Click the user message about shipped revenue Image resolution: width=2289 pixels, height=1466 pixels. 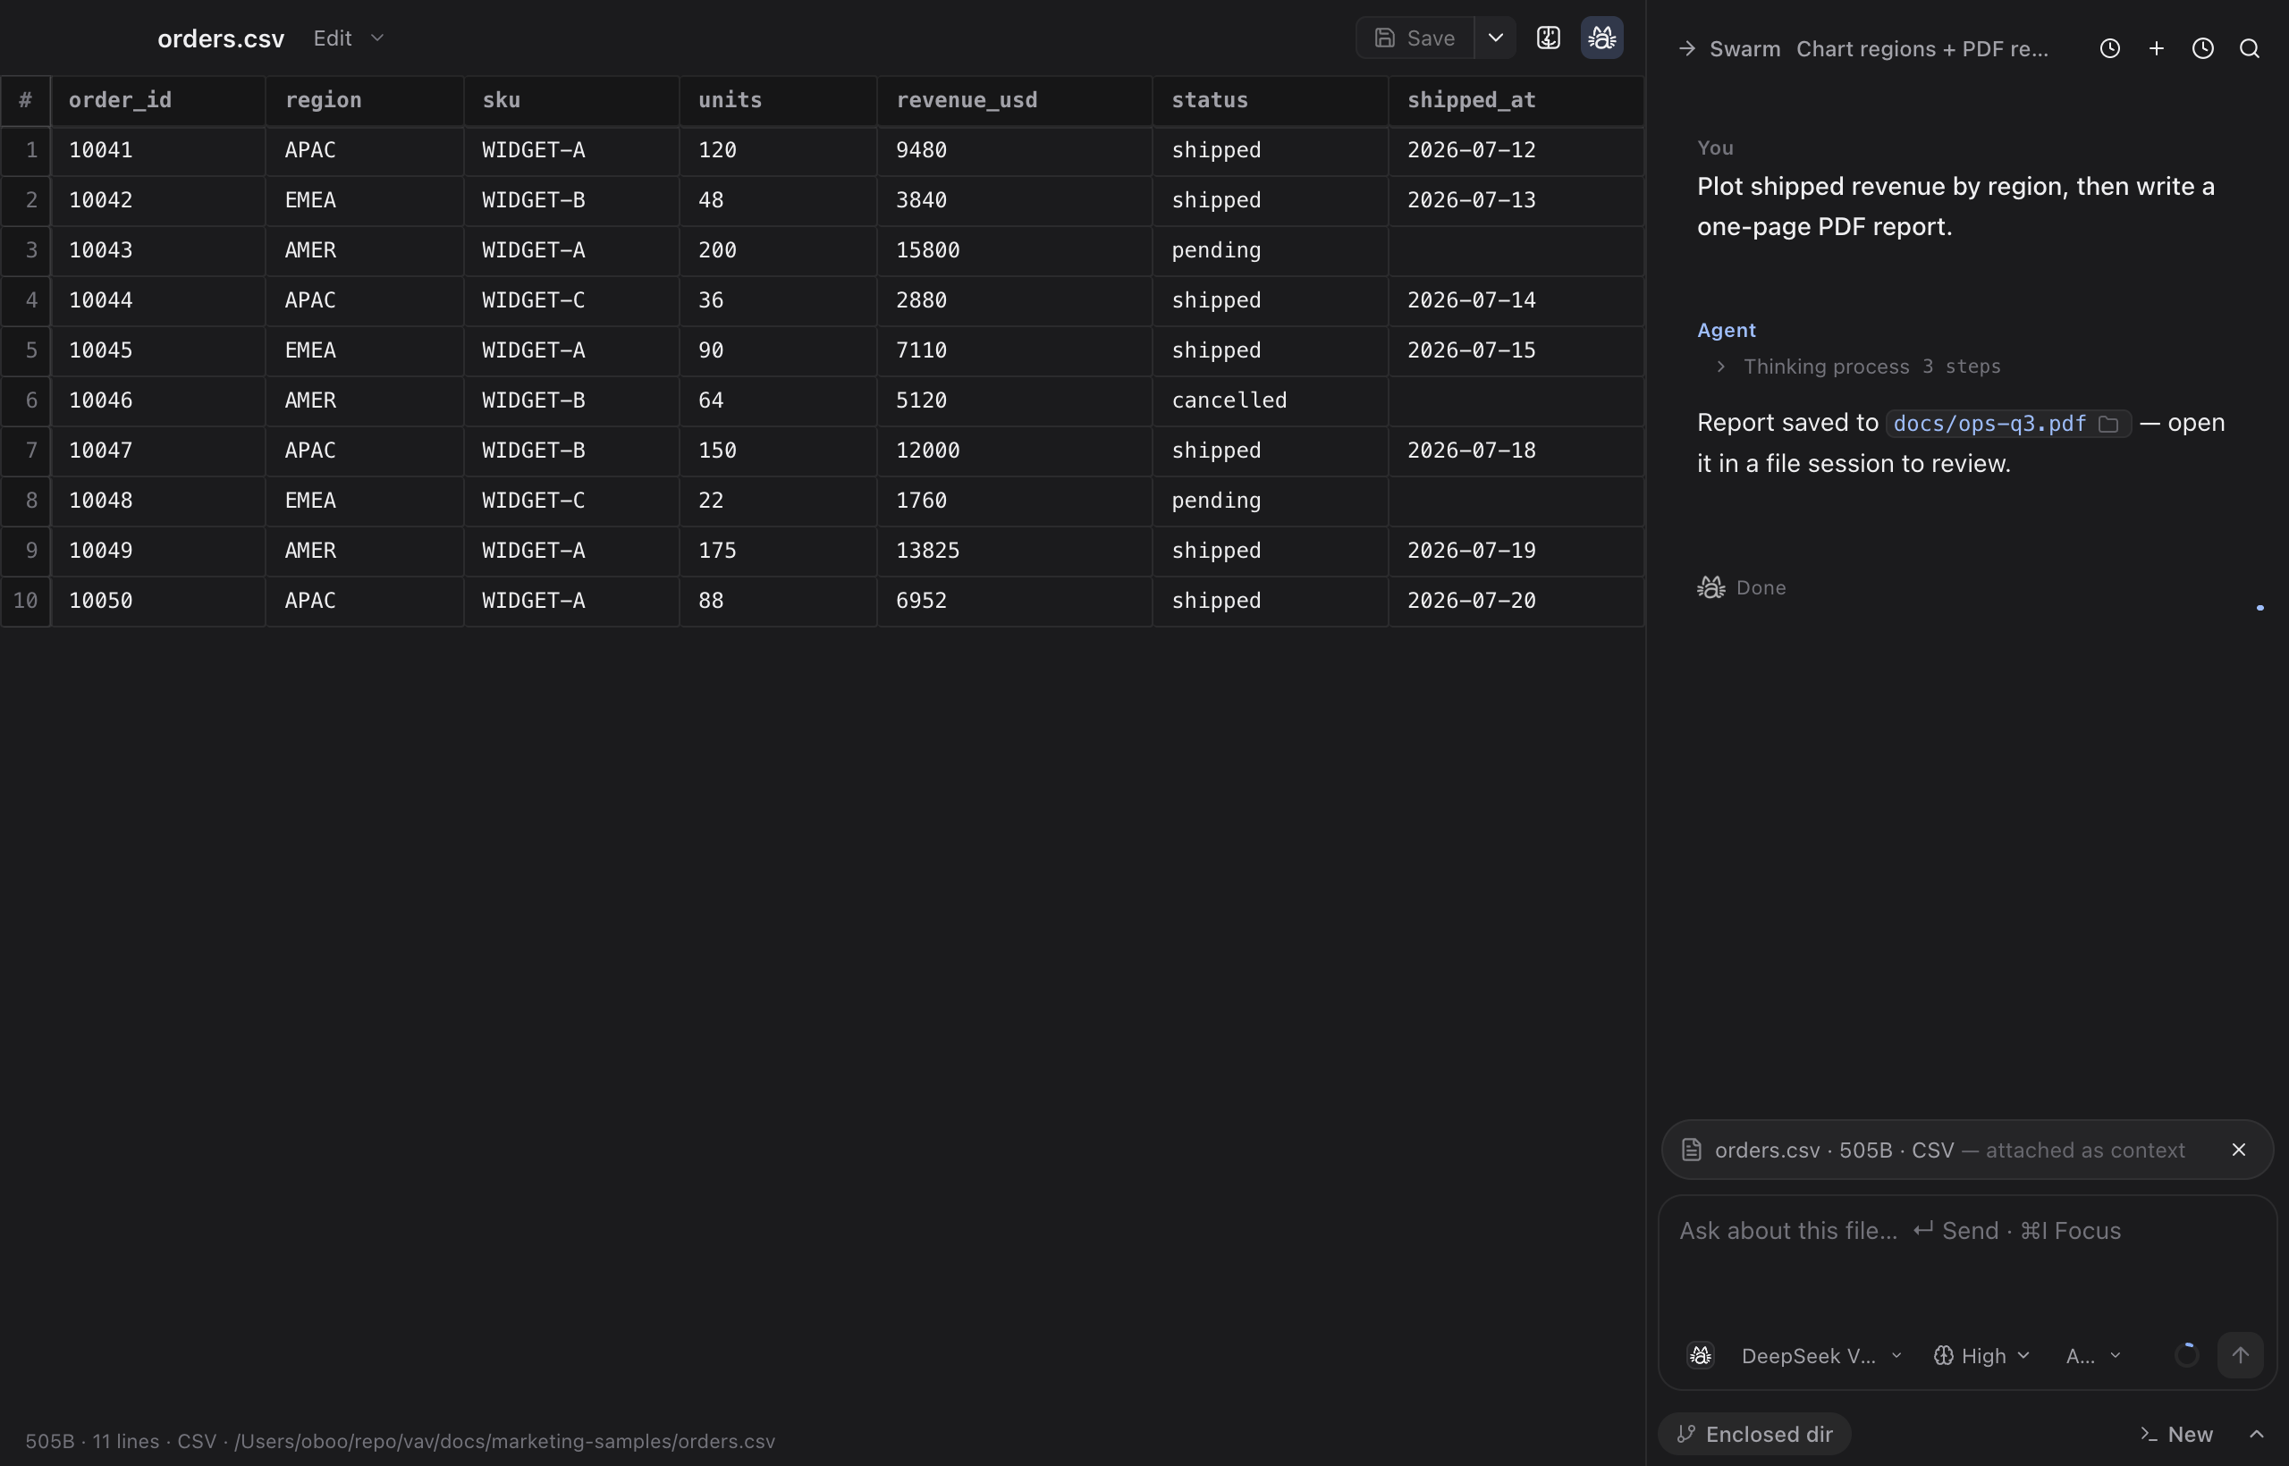coord(1955,206)
